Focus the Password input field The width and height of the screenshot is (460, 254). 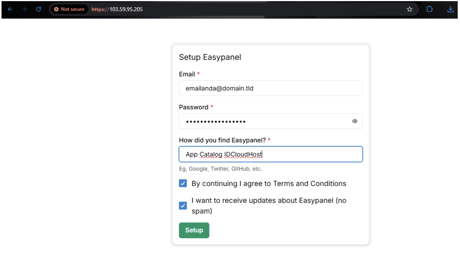(x=271, y=121)
